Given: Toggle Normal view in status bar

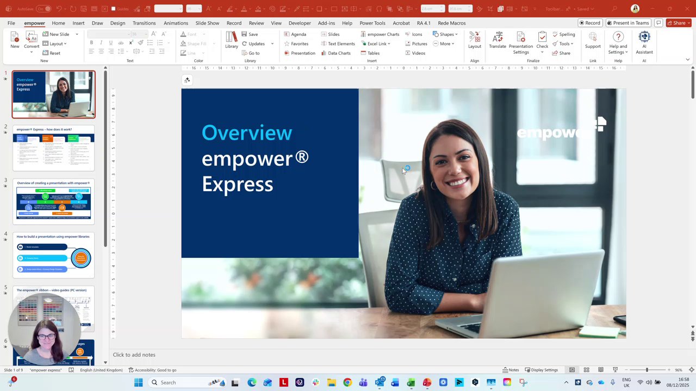Looking at the screenshot, I should pyautogui.click(x=572, y=370).
